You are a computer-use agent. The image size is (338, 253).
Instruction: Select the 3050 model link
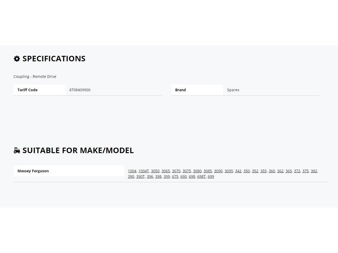[155, 171]
